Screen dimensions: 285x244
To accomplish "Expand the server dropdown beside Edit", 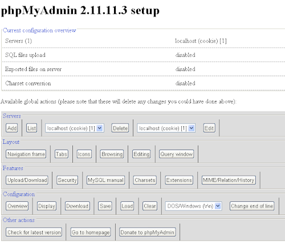I will [x=166, y=128].
